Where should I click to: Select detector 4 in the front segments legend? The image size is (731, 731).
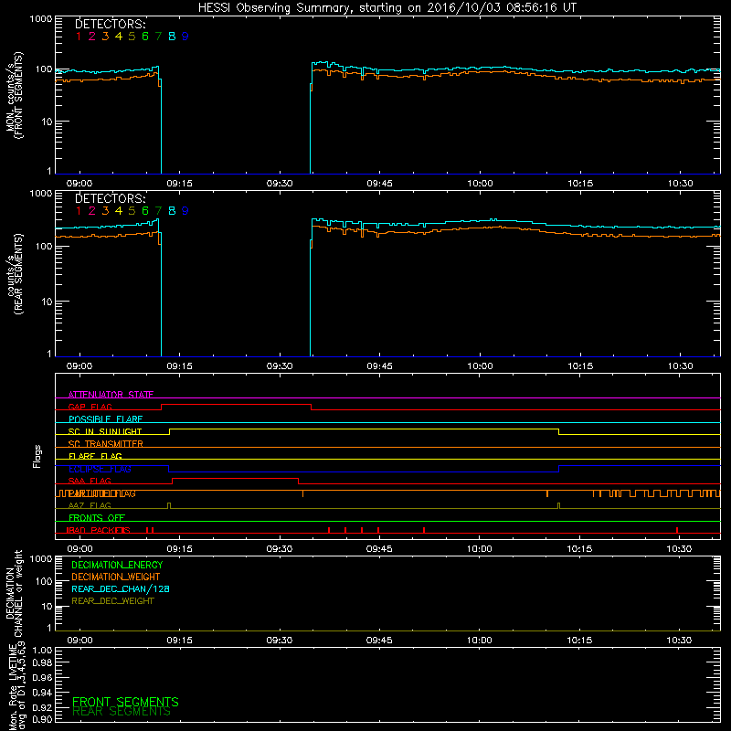[x=119, y=37]
